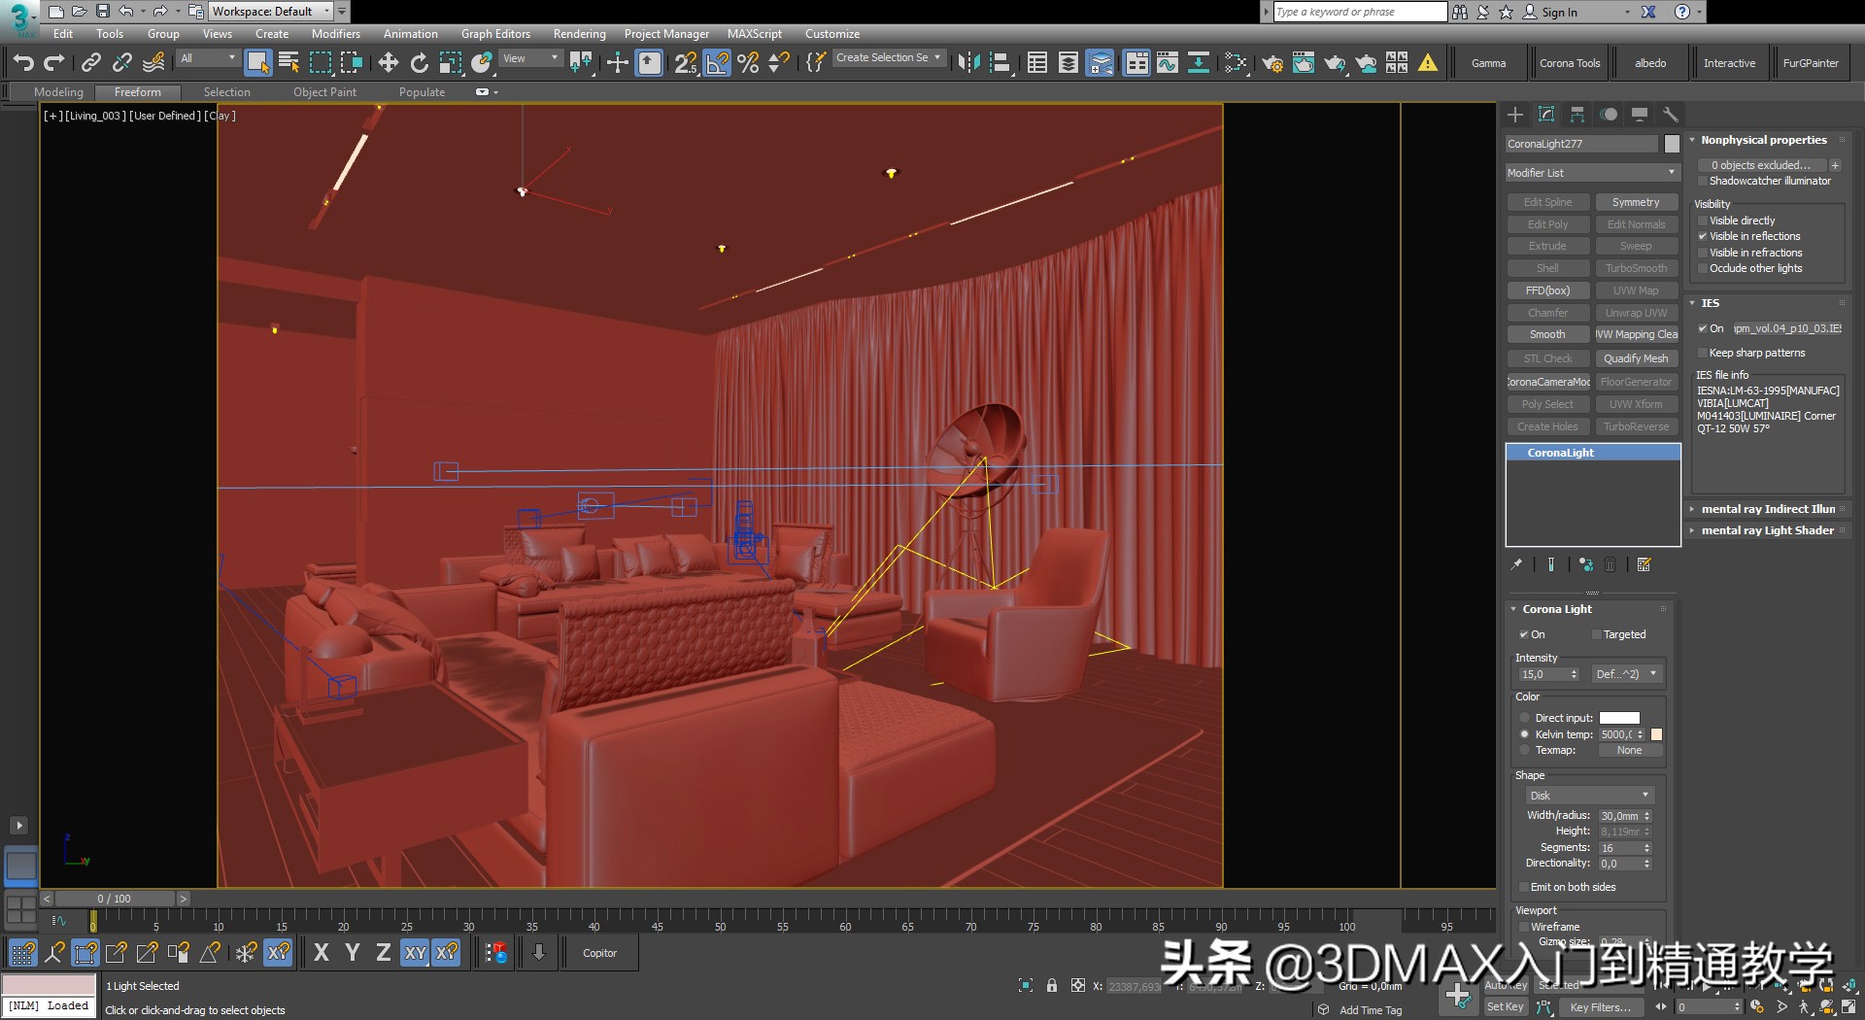Open the Shape dropdown set to Disk
Screen dimensions: 1865x1020
1587,795
